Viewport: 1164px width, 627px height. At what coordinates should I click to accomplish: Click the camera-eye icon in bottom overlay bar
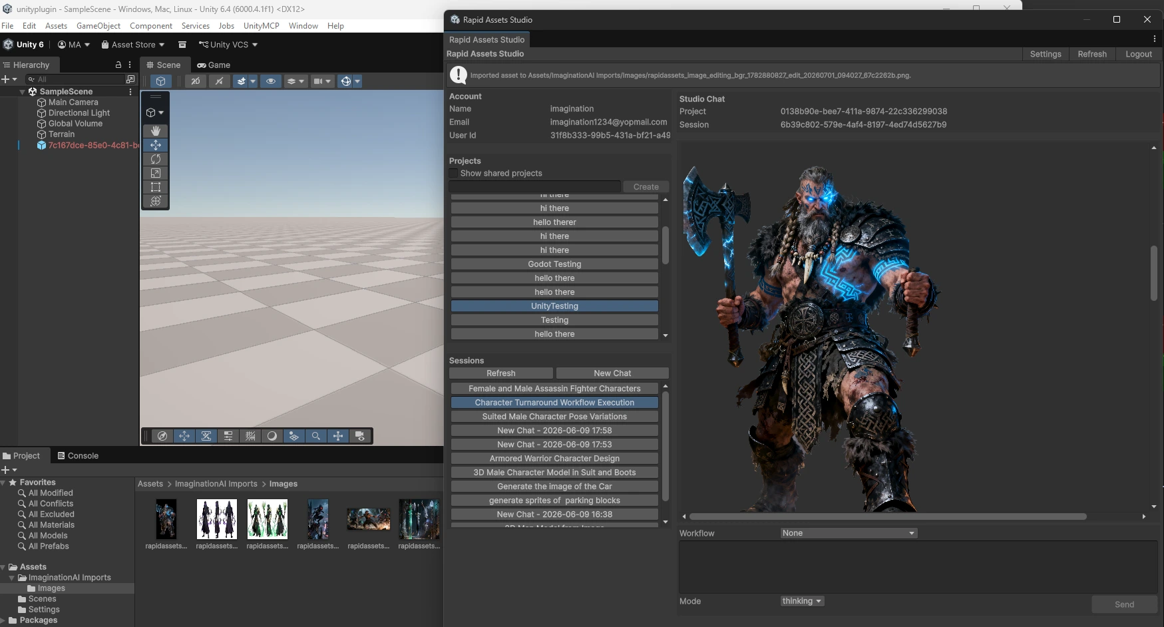point(360,436)
